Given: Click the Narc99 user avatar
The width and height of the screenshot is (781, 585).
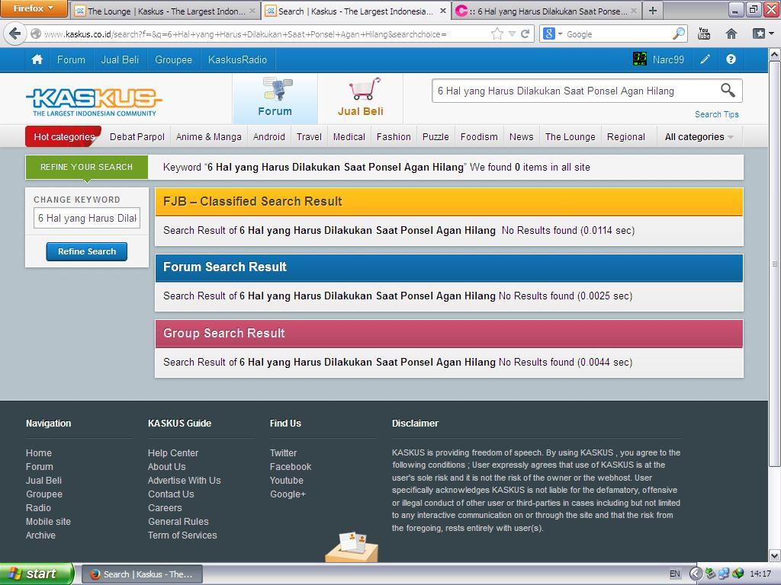Looking at the screenshot, I should tap(640, 59).
